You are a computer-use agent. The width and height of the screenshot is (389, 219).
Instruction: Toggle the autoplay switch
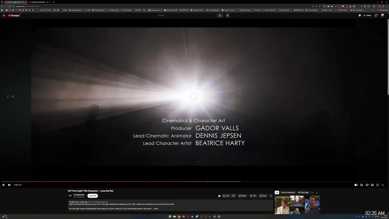coord(356,185)
